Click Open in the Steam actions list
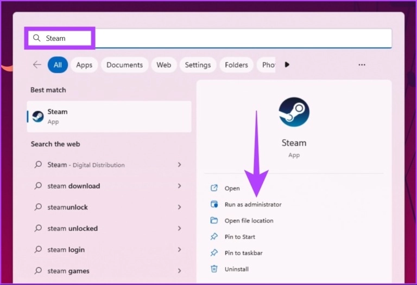Image resolution: width=417 pixels, height=285 pixels. (232, 189)
